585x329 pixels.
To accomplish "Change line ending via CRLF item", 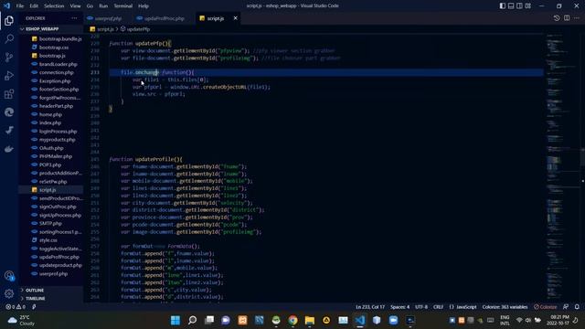I will point(438,307).
